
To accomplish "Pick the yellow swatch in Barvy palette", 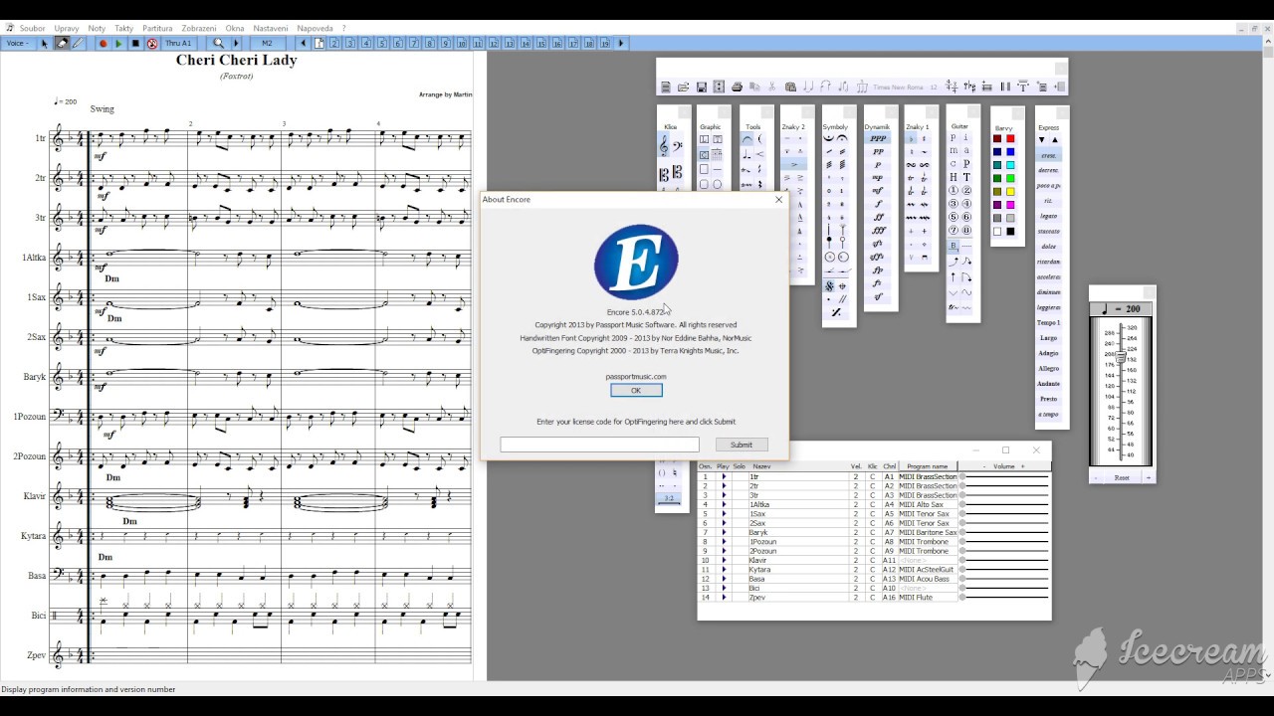I will pos(1010,191).
